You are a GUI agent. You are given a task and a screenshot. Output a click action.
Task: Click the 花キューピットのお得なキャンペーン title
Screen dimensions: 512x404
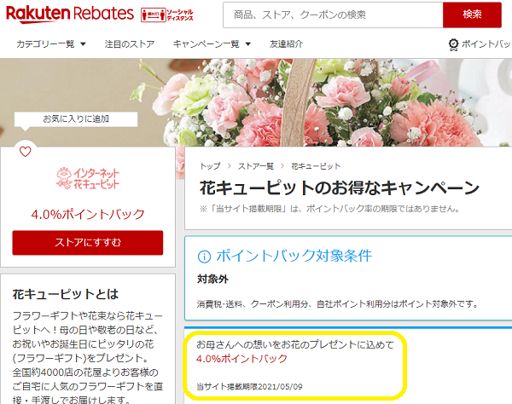click(x=340, y=188)
